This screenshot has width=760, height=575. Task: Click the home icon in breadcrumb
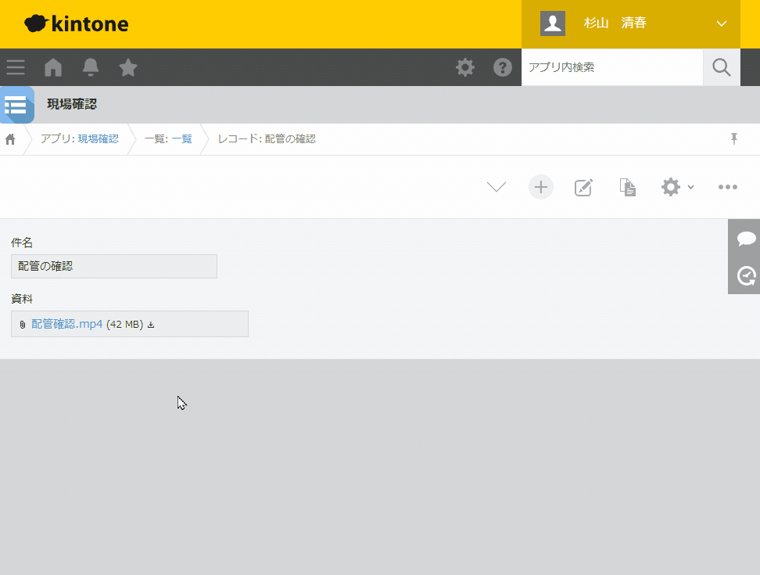click(x=10, y=139)
